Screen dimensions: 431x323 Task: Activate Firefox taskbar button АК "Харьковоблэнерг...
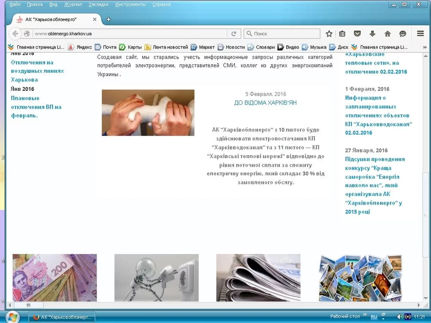point(62,317)
